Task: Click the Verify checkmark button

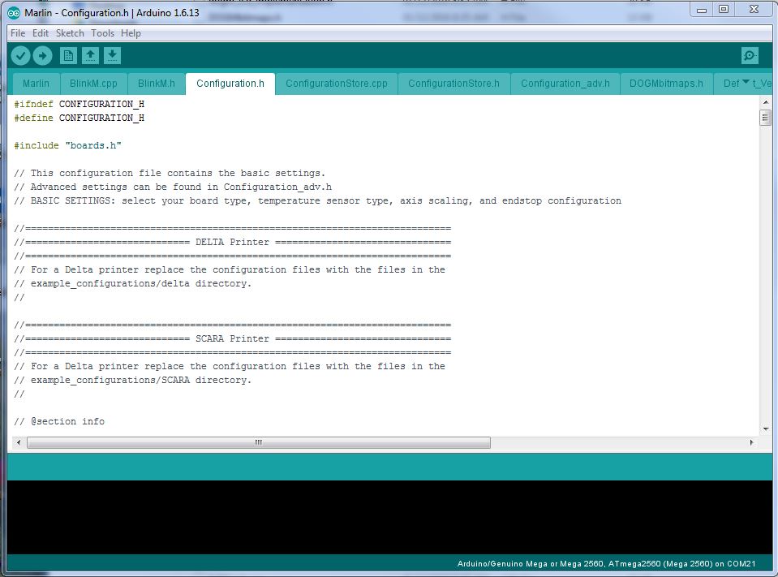Action: pyautogui.click(x=21, y=55)
